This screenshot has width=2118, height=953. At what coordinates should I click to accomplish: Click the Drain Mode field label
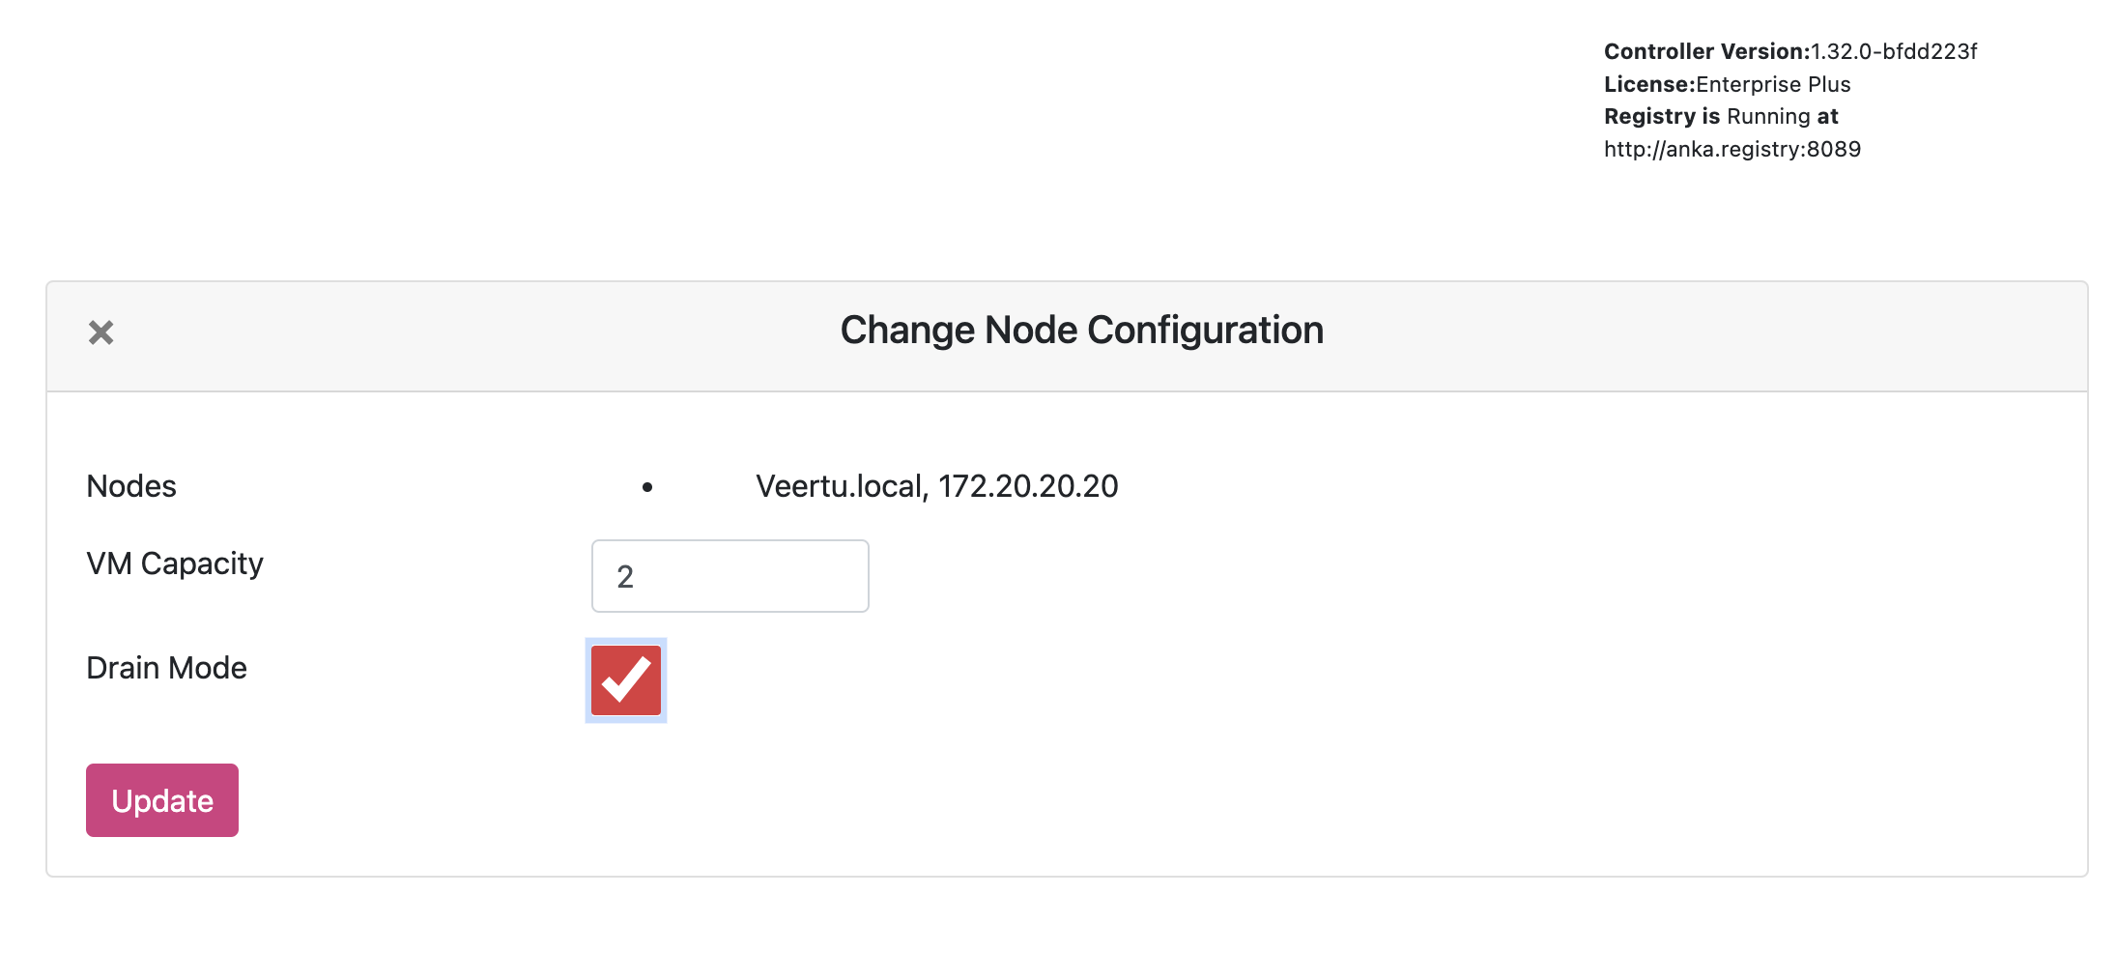pyautogui.click(x=166, y=668)
